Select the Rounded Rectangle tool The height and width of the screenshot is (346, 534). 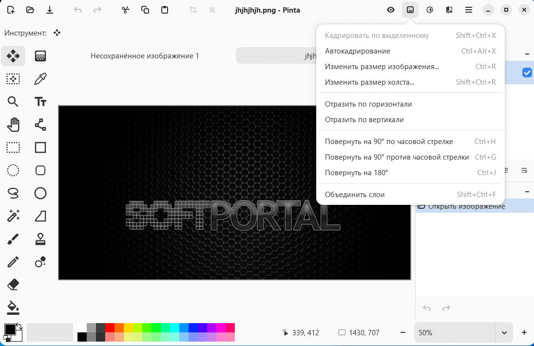(x=40, y=170)
